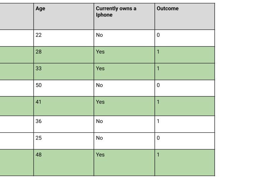Click 'No' in the age 50 row
This screenshot has height=181, width=257.
click(99, 85)
